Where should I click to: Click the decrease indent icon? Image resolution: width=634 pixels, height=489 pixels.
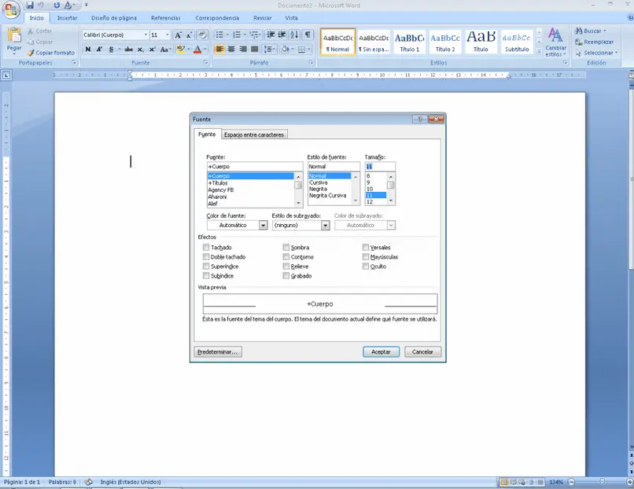tap(271, 35)
